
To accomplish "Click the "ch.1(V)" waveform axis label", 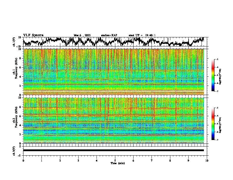I will coord(14,42).
